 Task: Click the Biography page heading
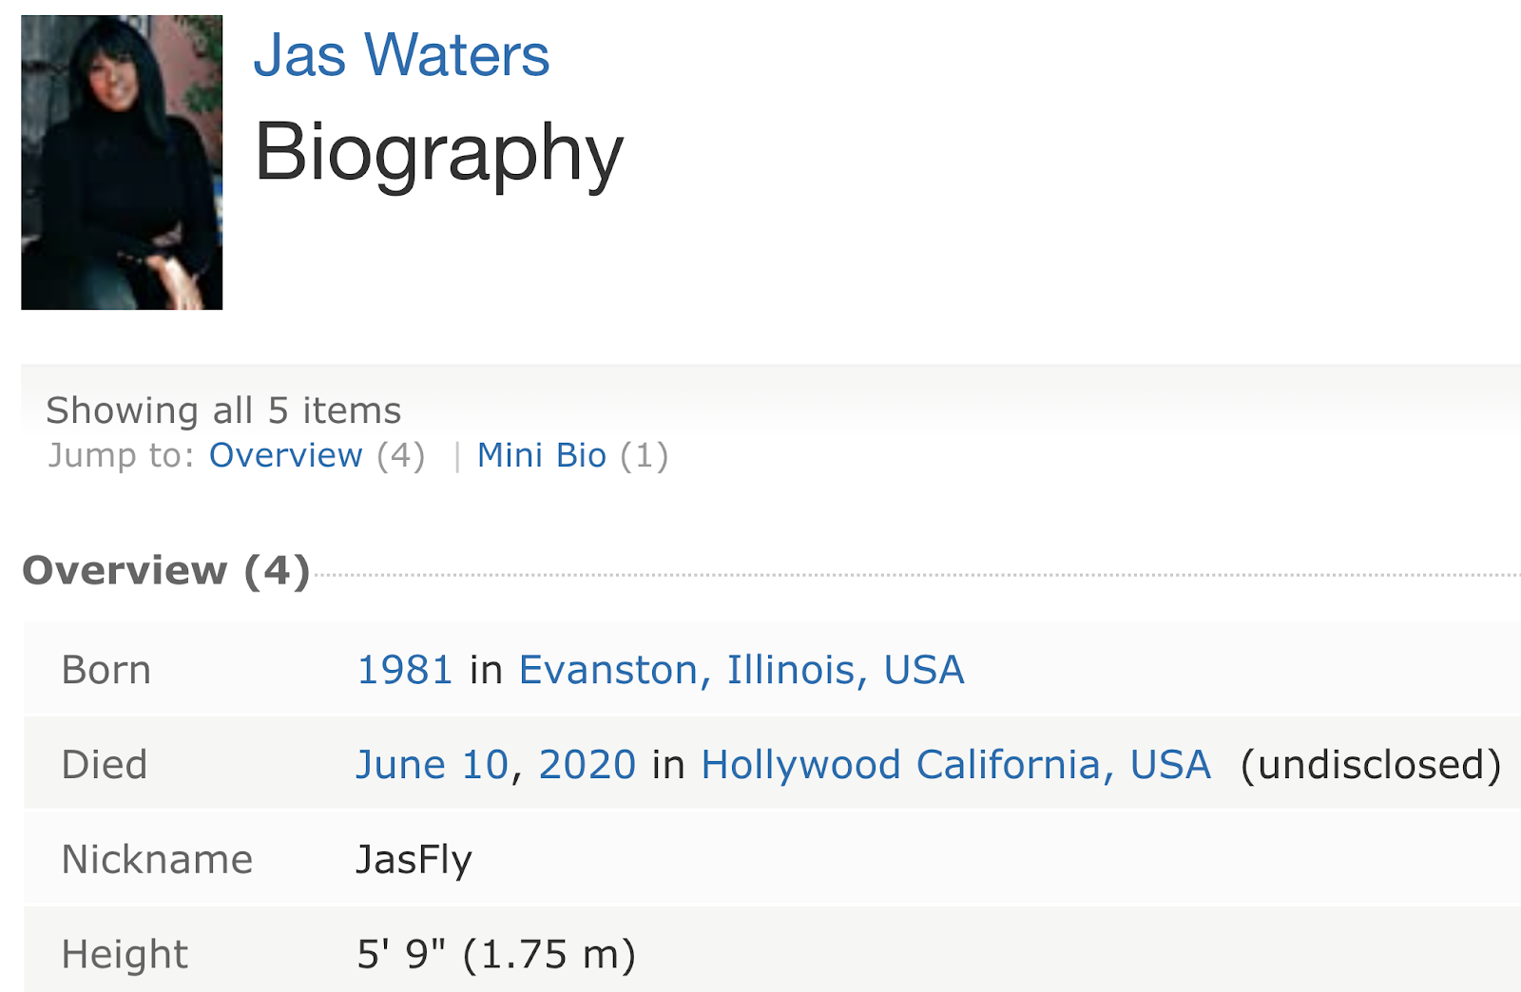[439, 152]
